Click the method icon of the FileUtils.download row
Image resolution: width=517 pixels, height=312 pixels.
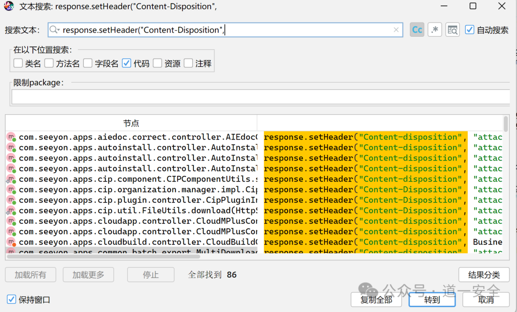tap(11, 211)
